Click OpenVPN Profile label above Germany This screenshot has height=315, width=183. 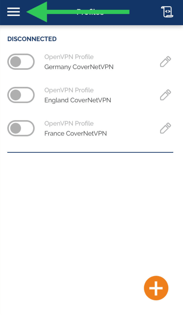click(x=69, y=57)
